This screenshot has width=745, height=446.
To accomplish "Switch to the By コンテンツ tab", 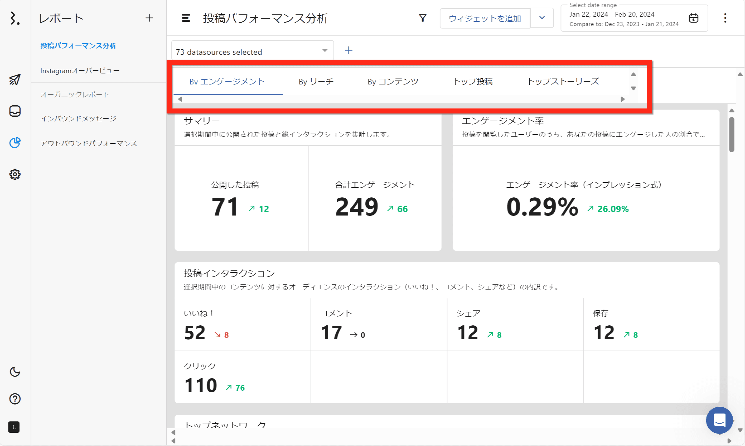I will pyautogui.click(x=393, y=81).
